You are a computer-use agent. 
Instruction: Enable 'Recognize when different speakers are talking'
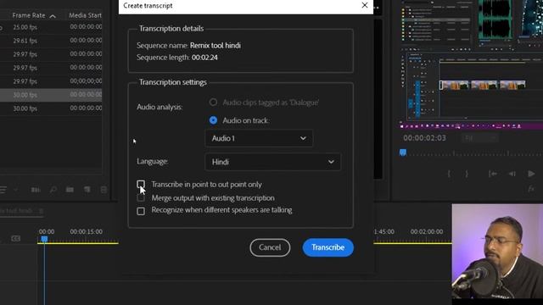tap(141, 211)
